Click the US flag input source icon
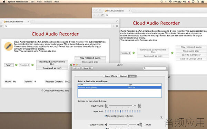The height and width of the screenshot is (129, 207). pyautogui.click(x=189, y=2)
